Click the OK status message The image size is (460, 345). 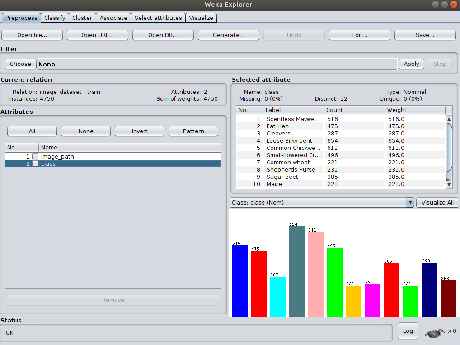pyautogui.click(x=9, y=333)
